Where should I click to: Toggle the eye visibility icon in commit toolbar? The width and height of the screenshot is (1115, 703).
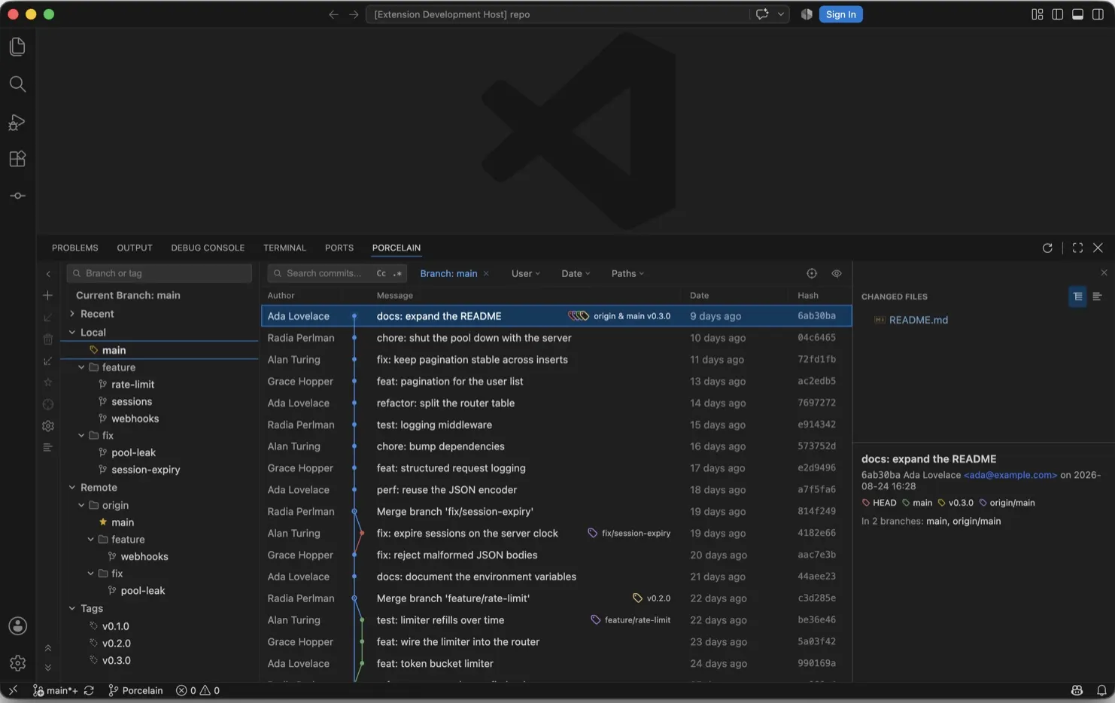click(x=837, y=273)
